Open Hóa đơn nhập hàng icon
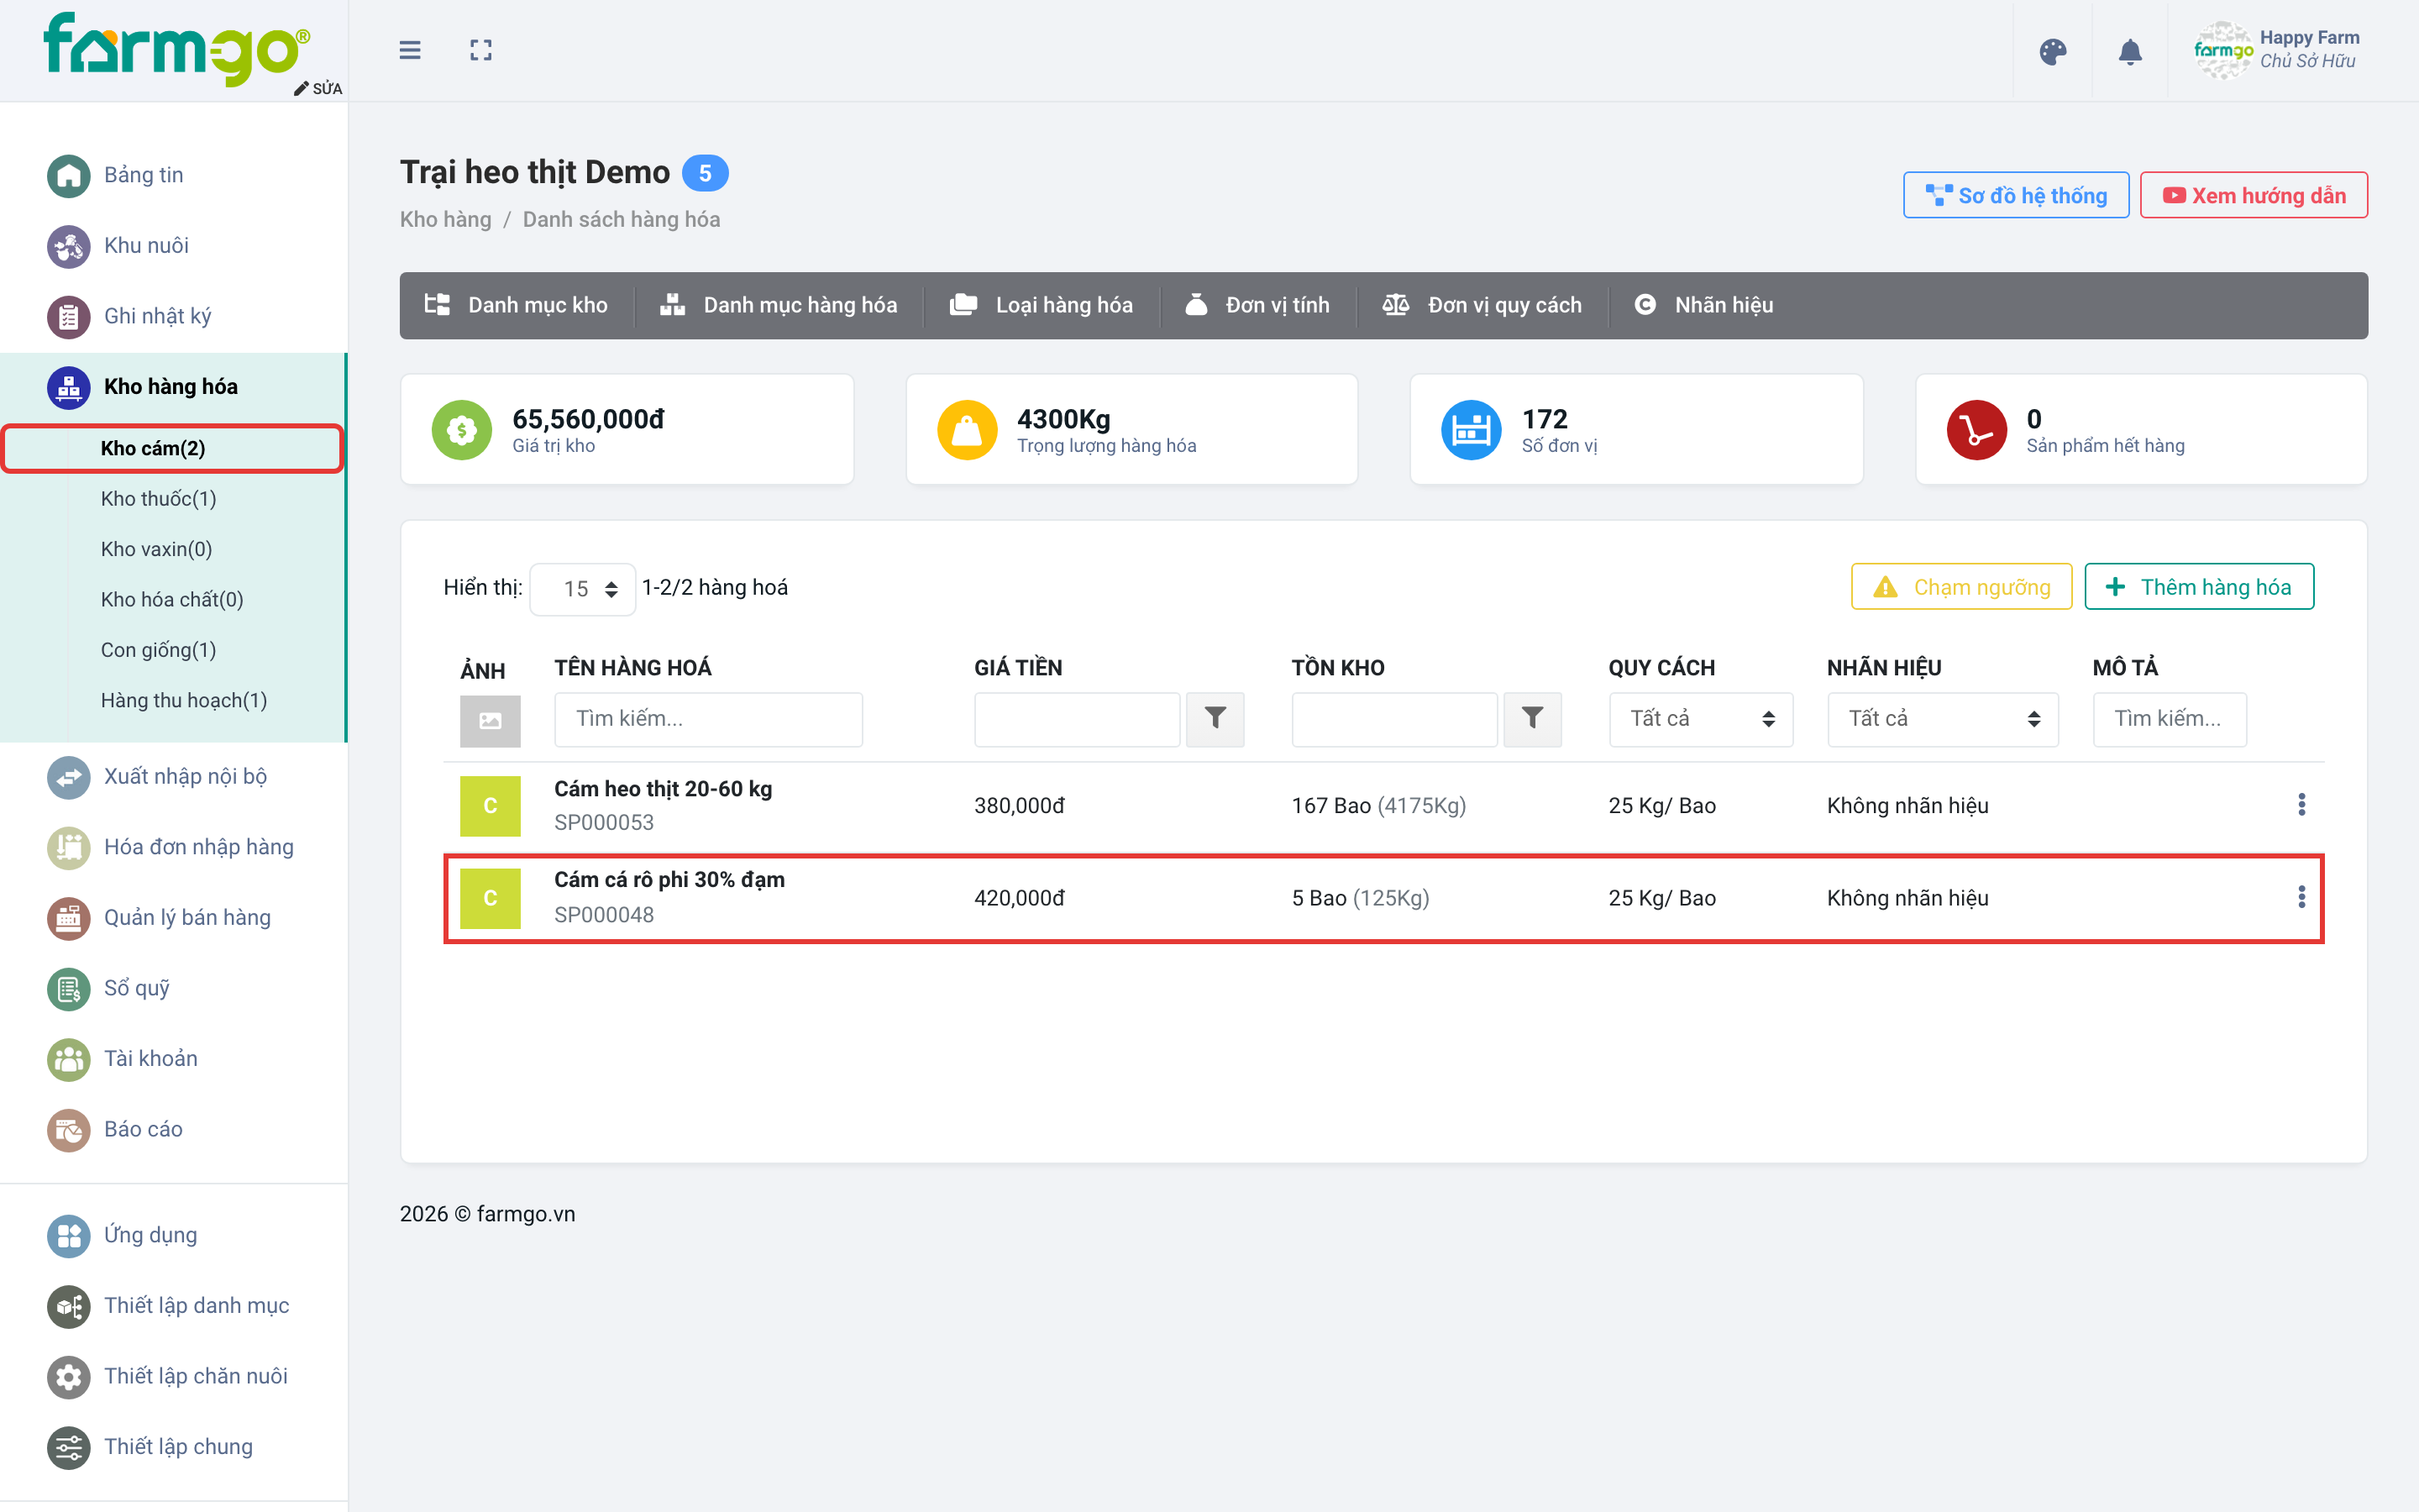 [x=68, y=848]
